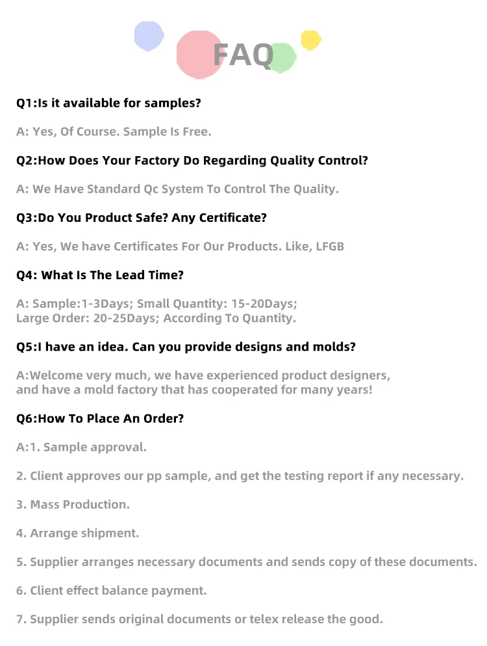
Task: Click the mold factory cooperation answer line
Action: 194,390
